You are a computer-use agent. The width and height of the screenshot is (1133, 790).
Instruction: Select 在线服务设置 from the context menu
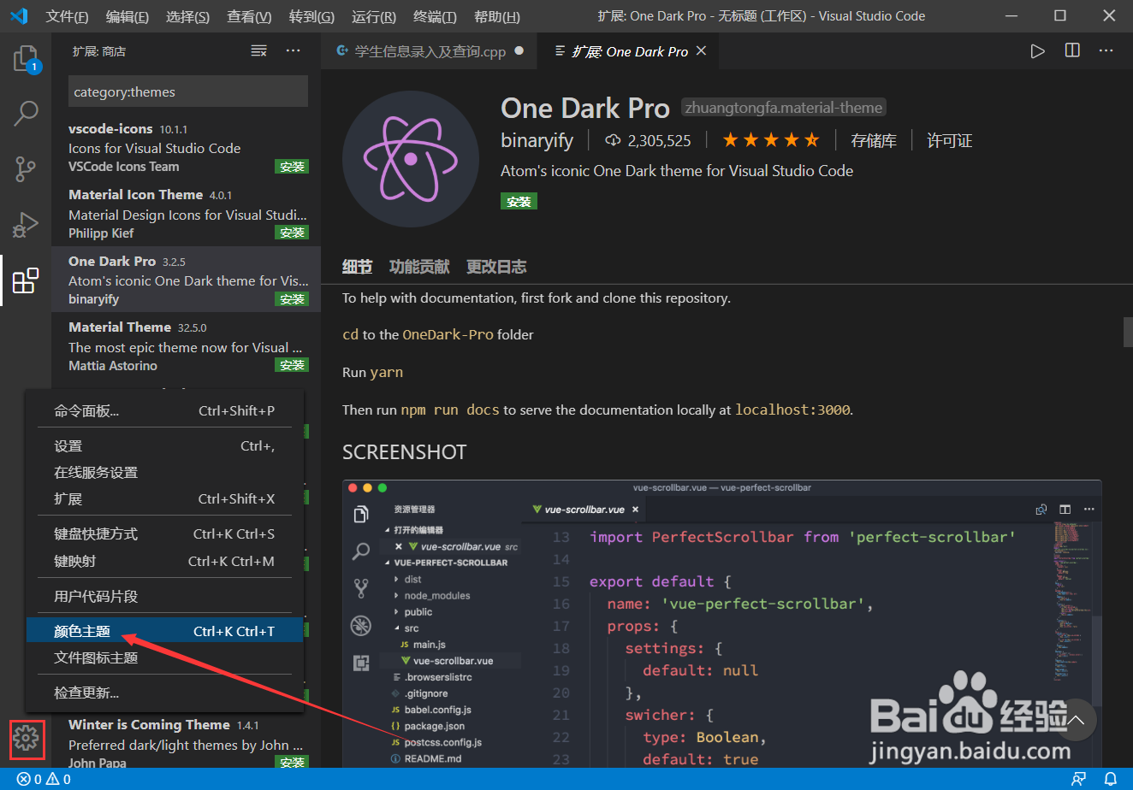coord(164,473)
